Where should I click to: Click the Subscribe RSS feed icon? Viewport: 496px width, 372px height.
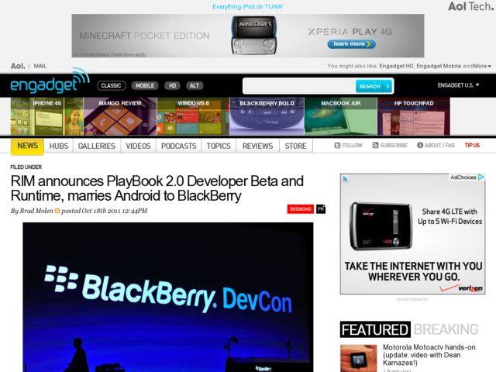point(375,145)
